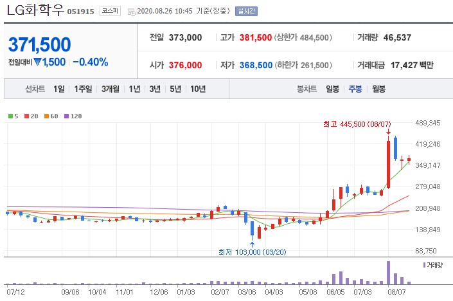Click the 10/04 date axis label
This screenshot has width=453, height=301.
(98, 292)
